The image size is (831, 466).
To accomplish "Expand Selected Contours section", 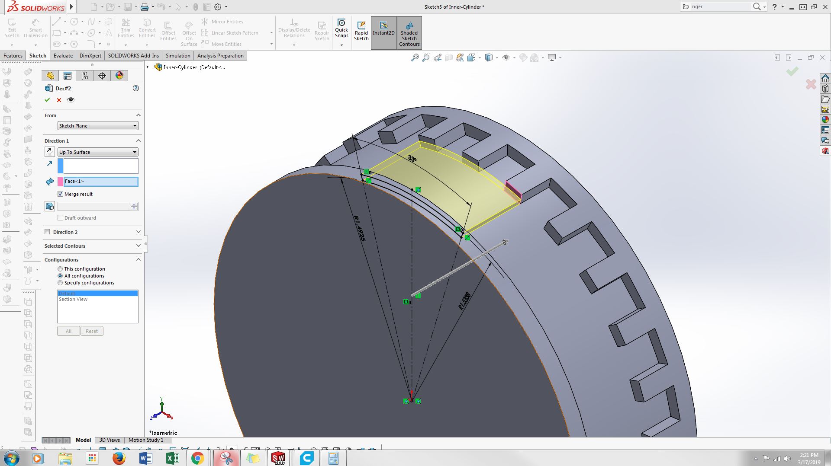I will pyautogui.click(x=138, y=246).
